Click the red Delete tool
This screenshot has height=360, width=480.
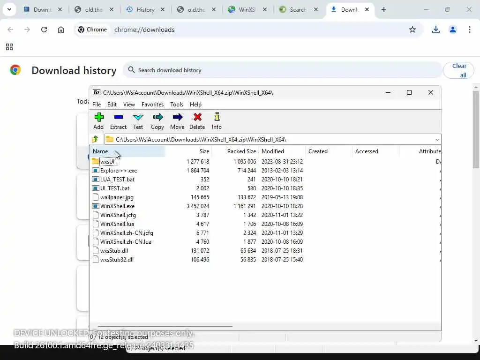[x=197, y=121]
